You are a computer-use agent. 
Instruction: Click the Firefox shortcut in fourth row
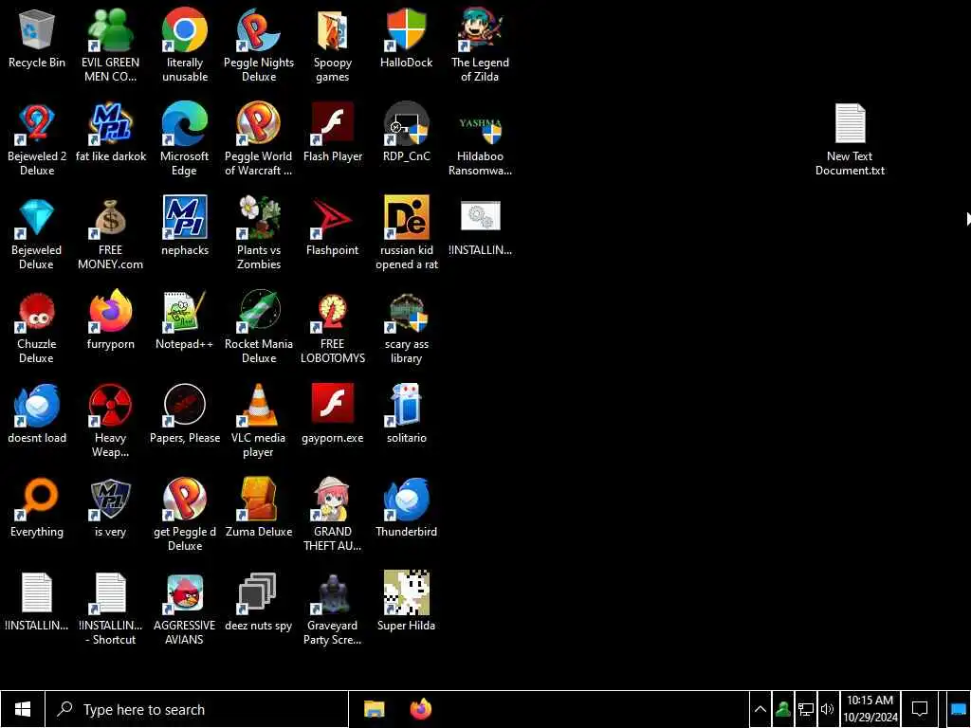pyautogui.click(x=110, y=320)
